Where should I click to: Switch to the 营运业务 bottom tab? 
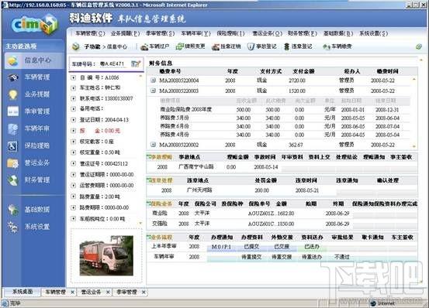[91, 292]
